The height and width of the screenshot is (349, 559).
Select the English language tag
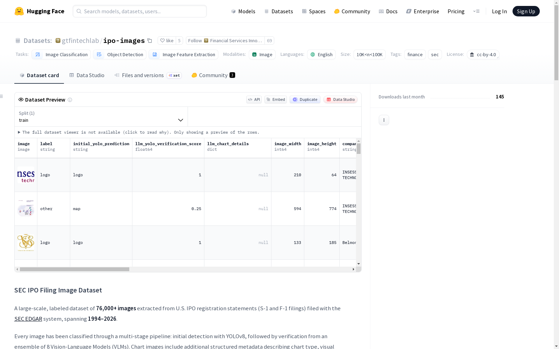(x=321, y=54)
